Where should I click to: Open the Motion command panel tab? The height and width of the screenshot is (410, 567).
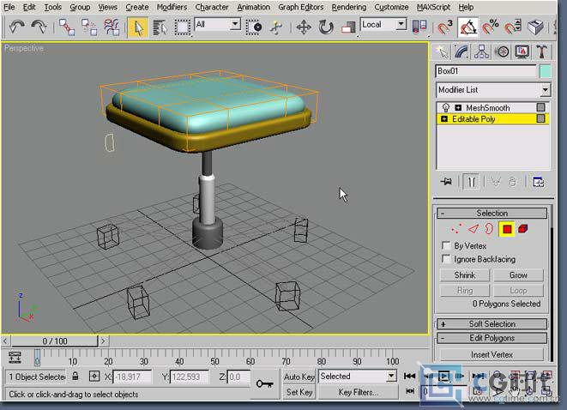pyautogui.click(x=502, y=52)
